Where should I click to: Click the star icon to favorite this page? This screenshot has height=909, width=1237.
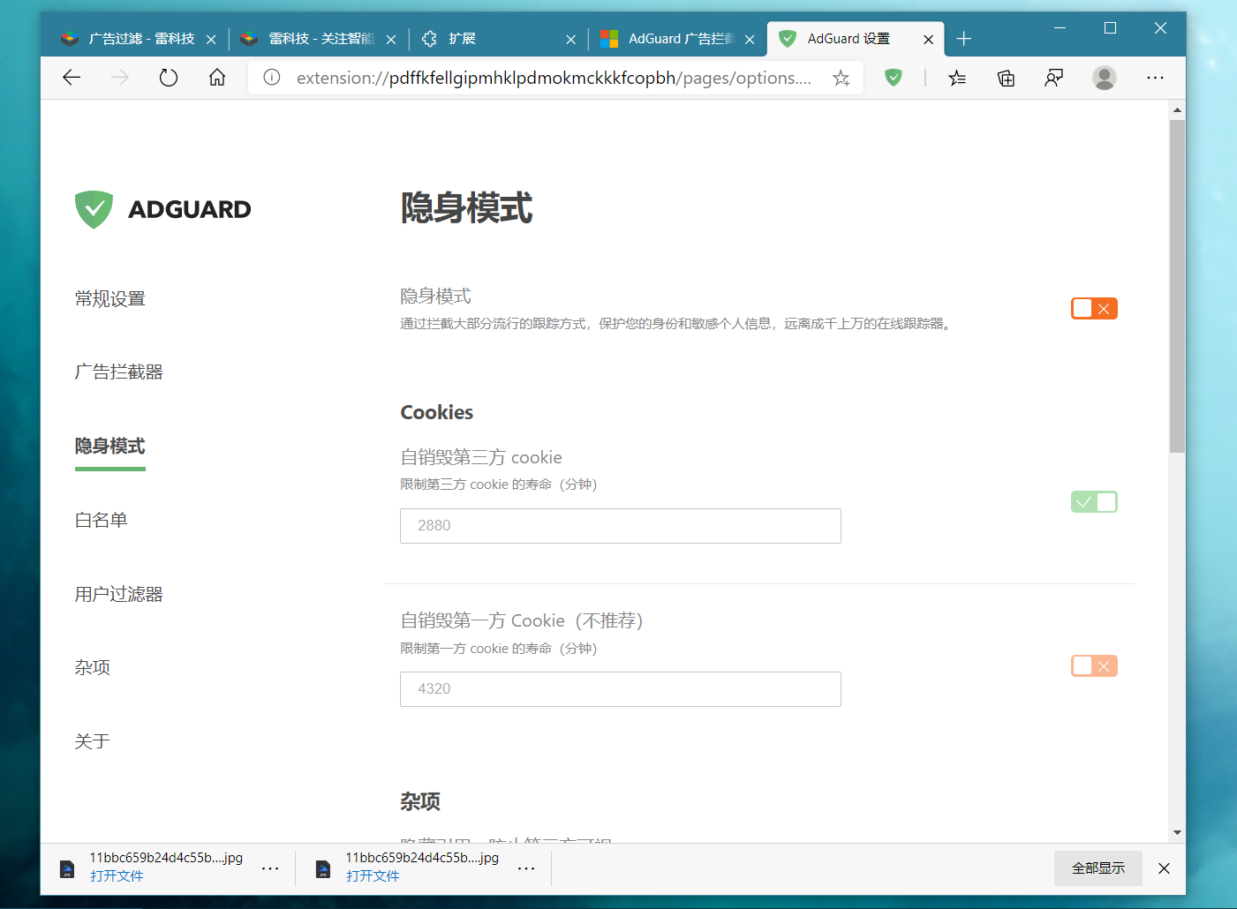[841, 78]
